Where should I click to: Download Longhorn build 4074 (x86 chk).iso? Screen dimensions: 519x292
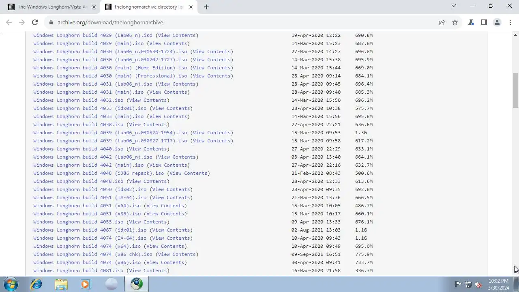click(x=93, y=254)
